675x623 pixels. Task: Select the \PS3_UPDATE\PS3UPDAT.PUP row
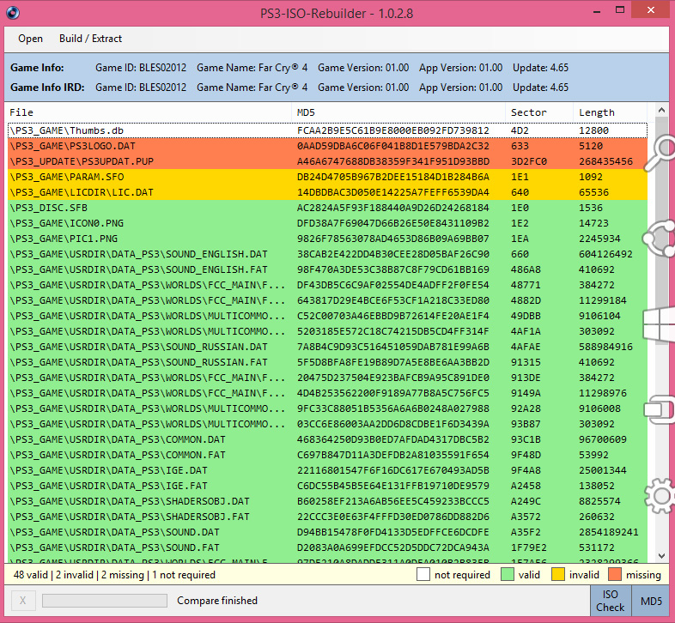click(x=327, y=161)
